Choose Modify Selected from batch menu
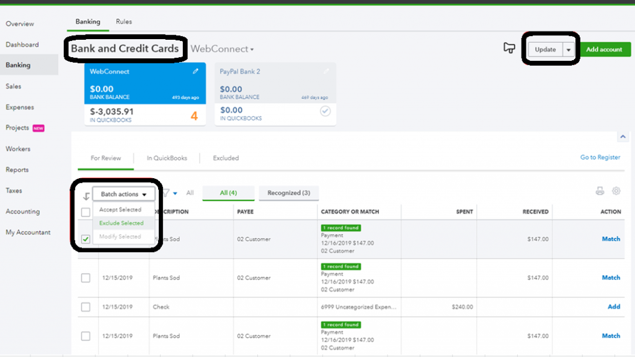This screenshot has height=357, width=635. pos(120,237)
